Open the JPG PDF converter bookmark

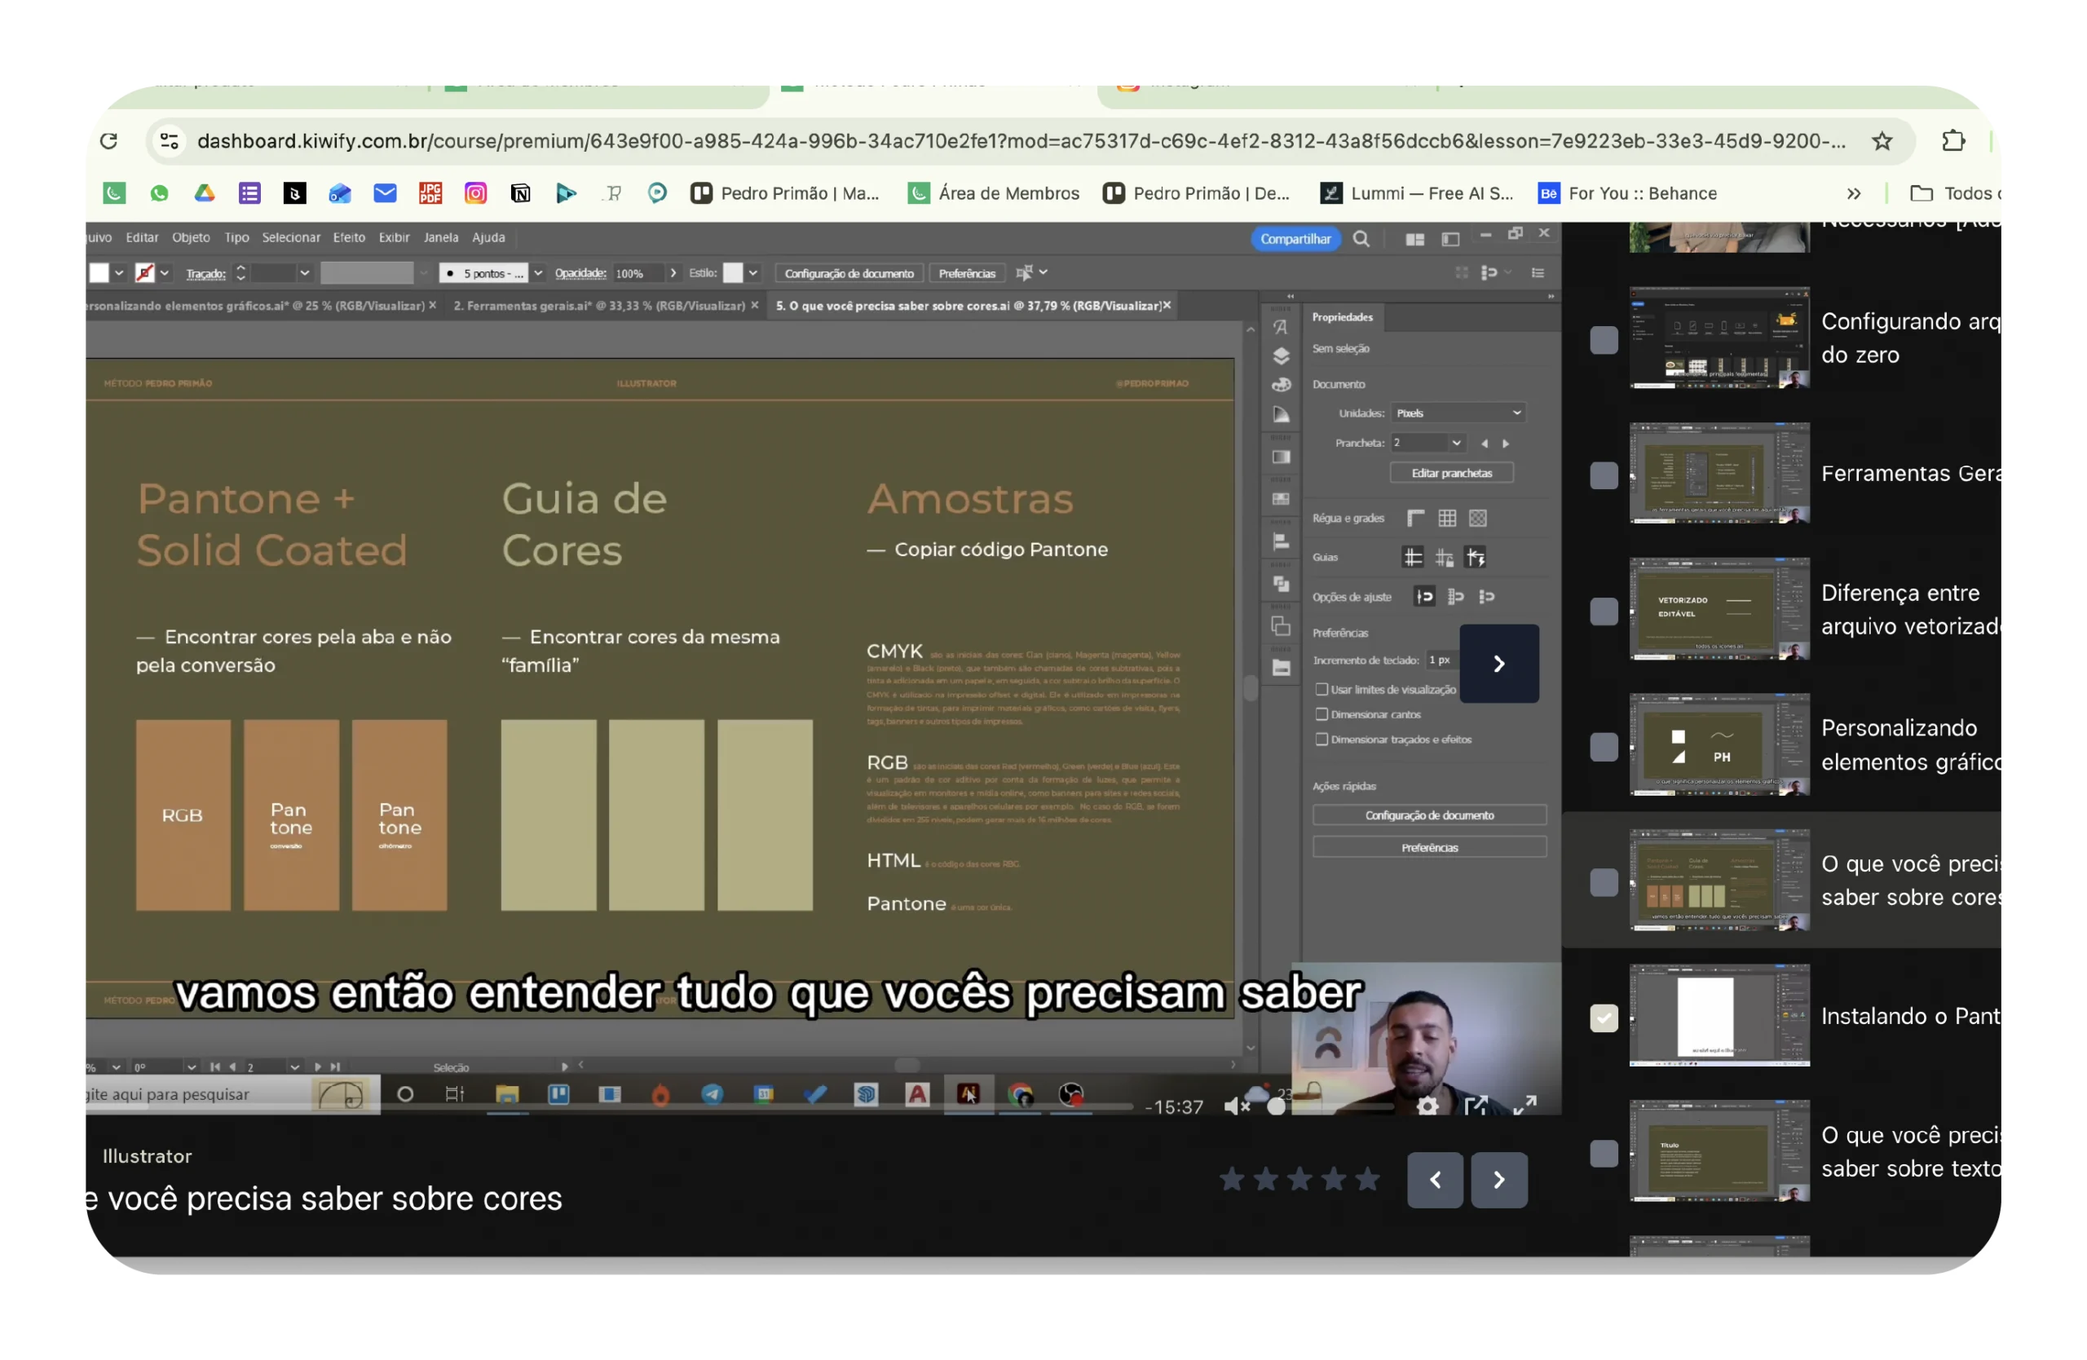coord(430,193)
